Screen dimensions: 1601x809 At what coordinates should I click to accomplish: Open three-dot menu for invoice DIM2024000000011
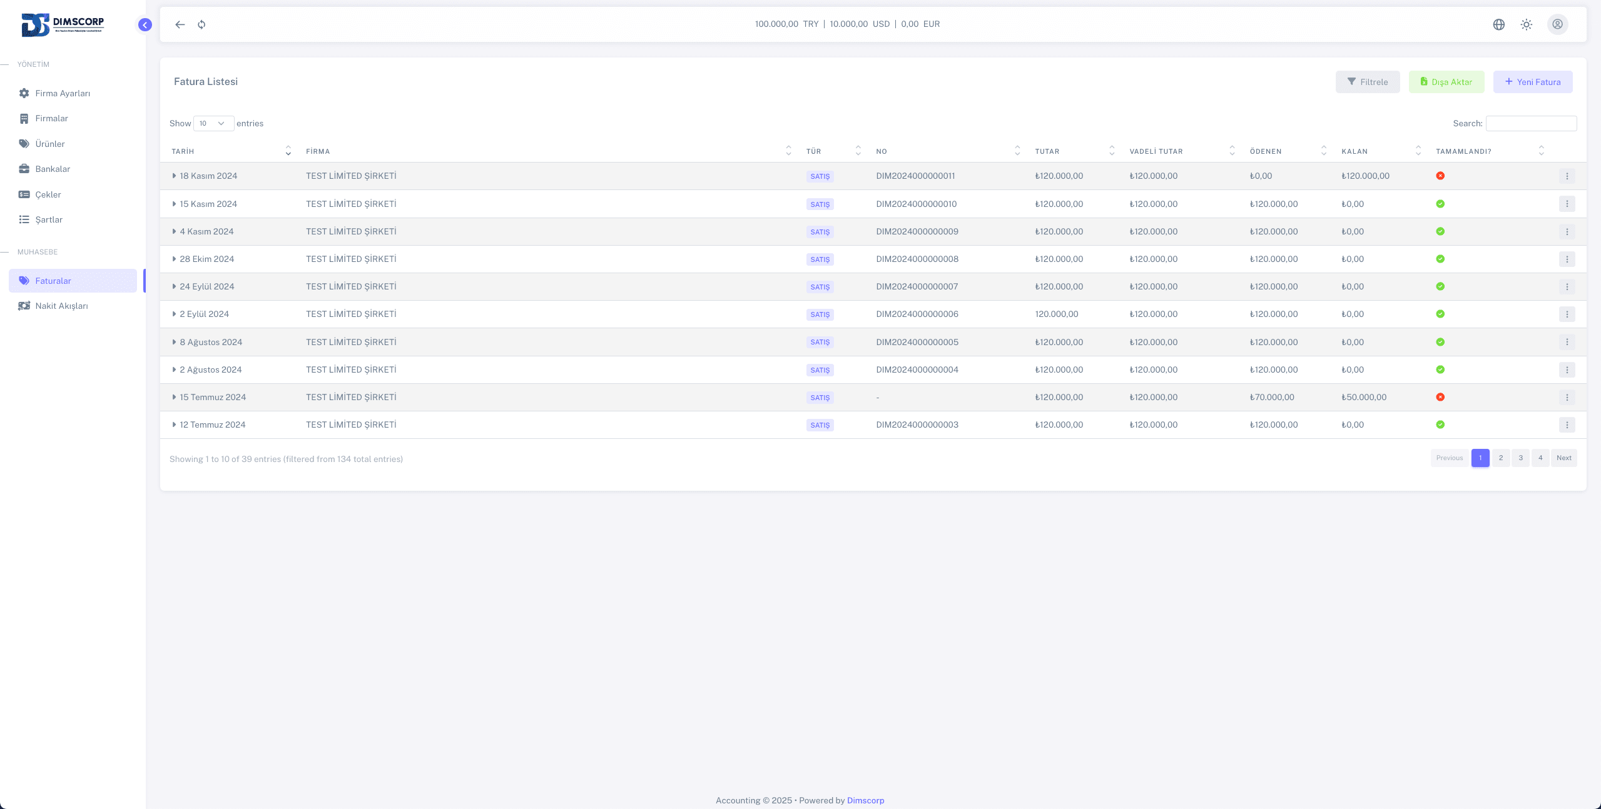[1567, 176]
